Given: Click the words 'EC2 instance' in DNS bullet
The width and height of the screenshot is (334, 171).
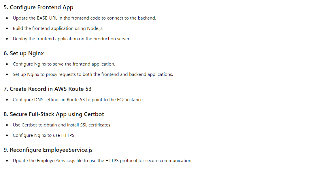Looking at the screenshot, I should [x=130, y=100].
